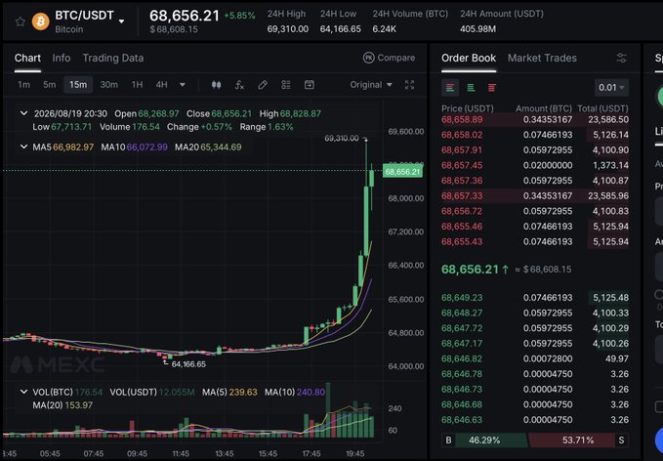
Task: Click the Total (USDT) column header
Action: click(603, 108)
